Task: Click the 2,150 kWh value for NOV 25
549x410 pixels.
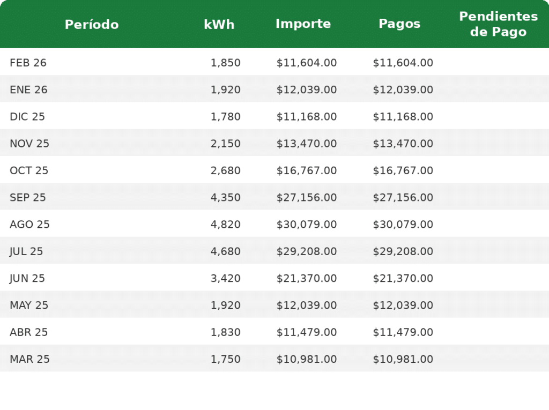Action: [x=226, y=144]
